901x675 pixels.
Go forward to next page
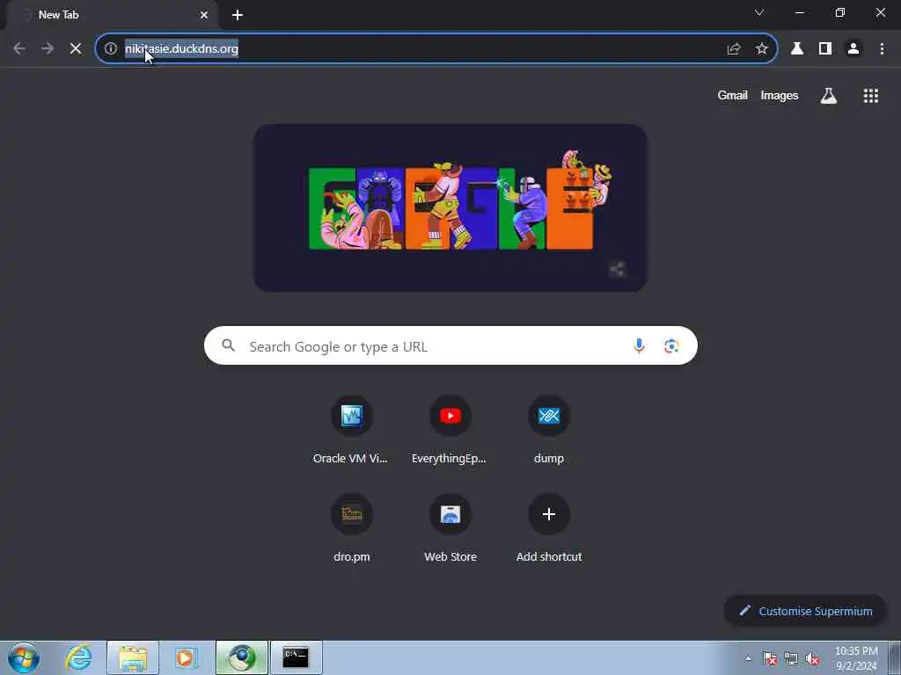pos(48,49)
